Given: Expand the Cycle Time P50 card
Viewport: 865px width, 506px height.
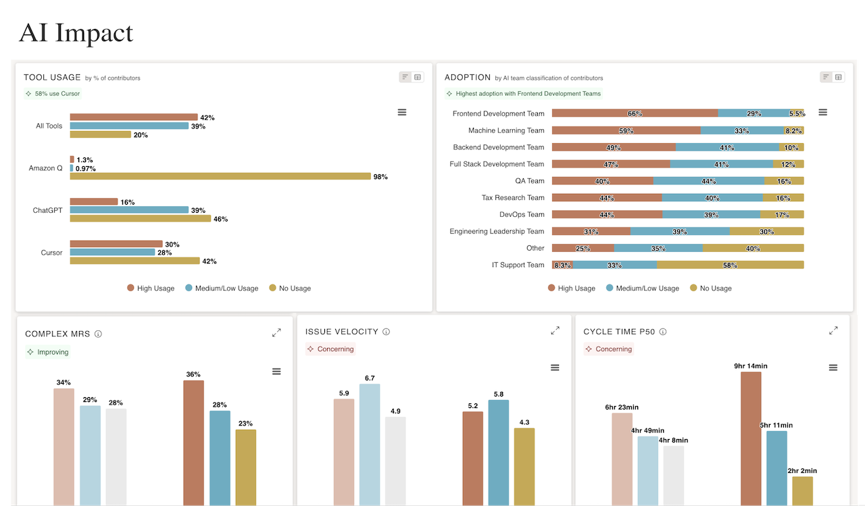Looking at the screenshot, I should tap(833, 330).
